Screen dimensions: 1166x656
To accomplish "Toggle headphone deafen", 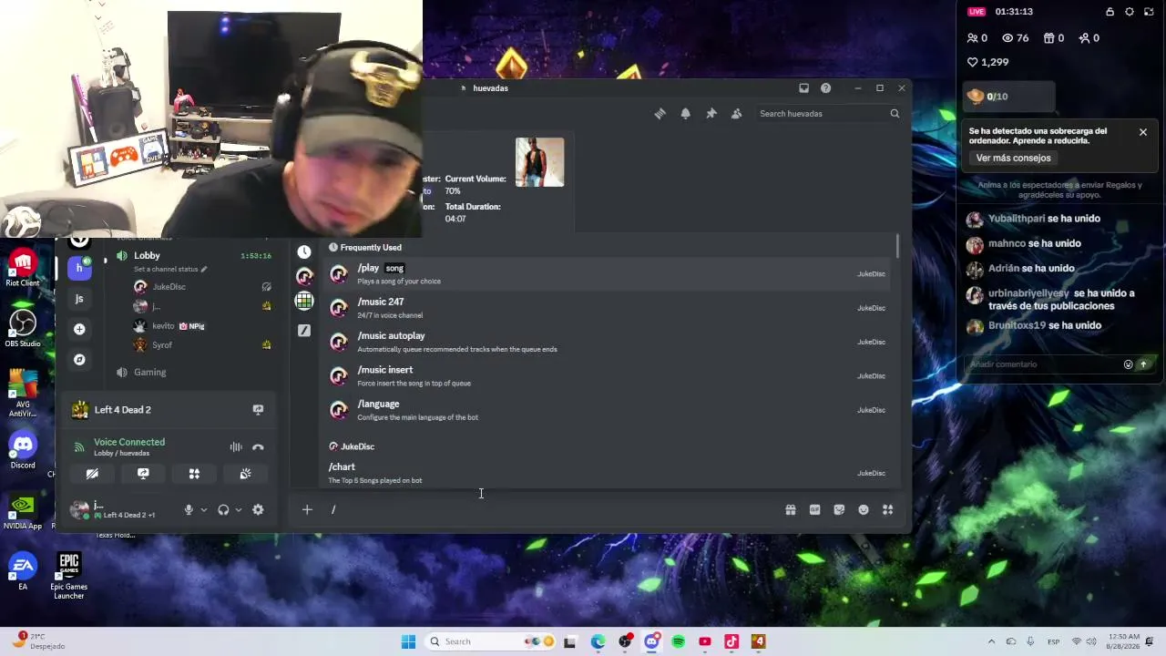I will 223,510.
